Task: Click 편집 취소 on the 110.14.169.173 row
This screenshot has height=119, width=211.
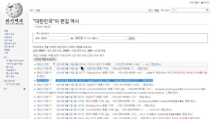Action: point(156,64)
